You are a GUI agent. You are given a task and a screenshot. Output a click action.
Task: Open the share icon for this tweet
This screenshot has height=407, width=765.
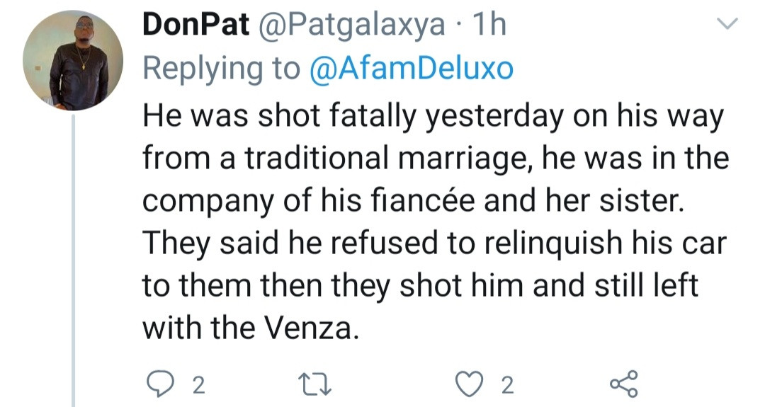tap(623, 384)
